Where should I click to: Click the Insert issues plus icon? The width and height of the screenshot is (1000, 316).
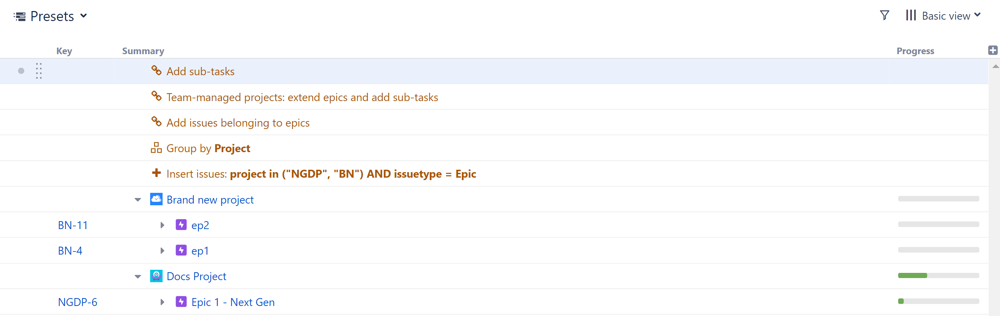pyautogui.click(x=156, y=173)
